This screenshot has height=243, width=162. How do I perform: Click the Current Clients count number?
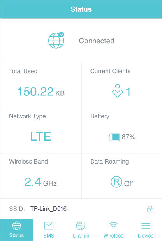(128, 92)
